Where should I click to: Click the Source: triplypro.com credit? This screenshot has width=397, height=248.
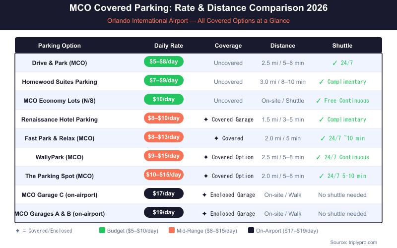click(x=353, y=242)
